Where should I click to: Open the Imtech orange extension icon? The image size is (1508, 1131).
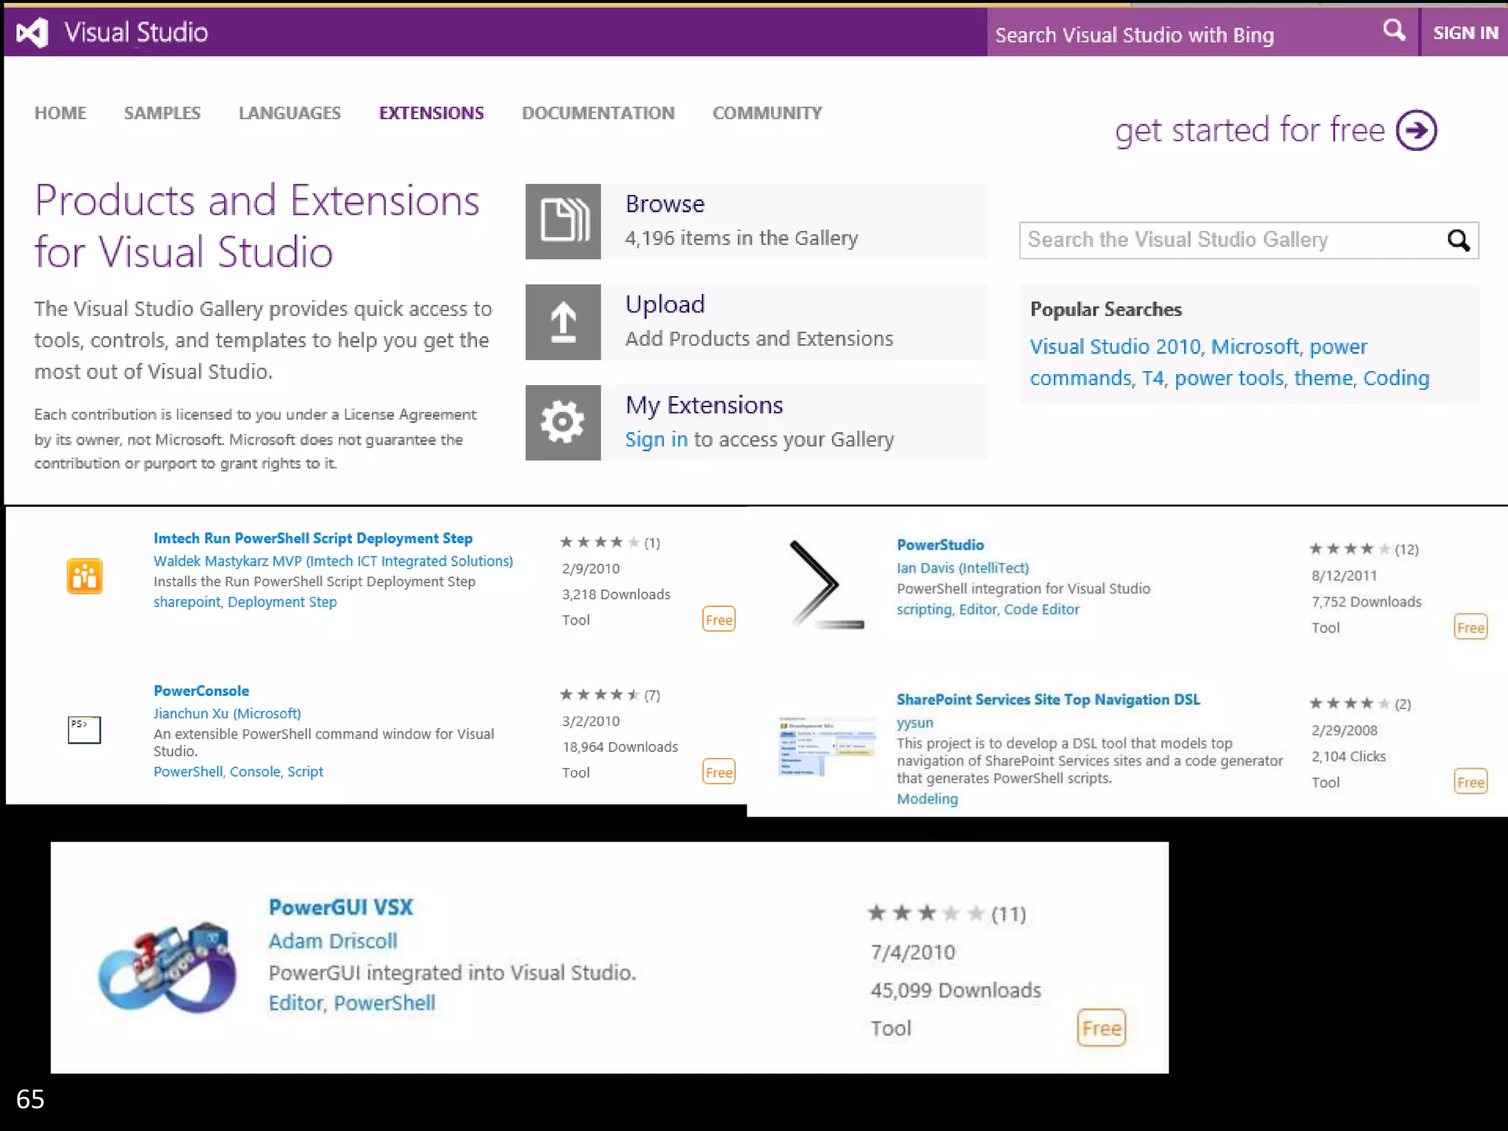[85, 576]
